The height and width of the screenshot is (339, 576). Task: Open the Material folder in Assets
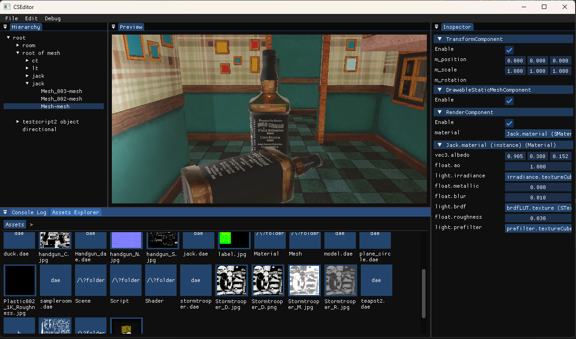tap(270, 240)
